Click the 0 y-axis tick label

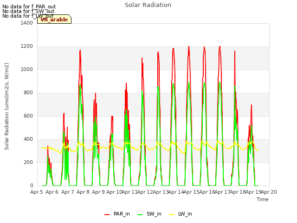point(32,186)
